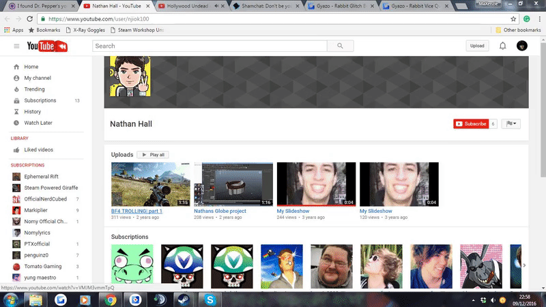Reload the page in Chrome
Image resolution: width=546 pixels, height=307 pixels.
pyautogui.click(x=30, y=19)
